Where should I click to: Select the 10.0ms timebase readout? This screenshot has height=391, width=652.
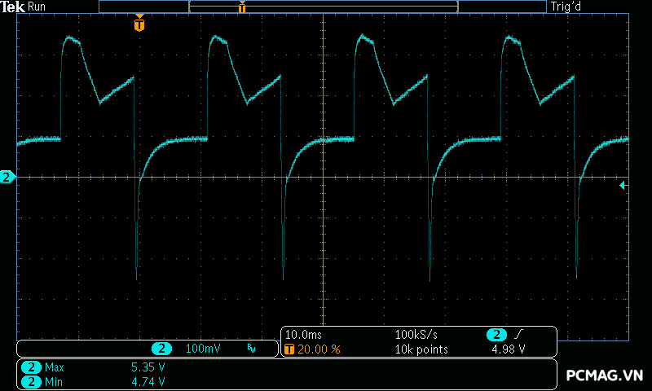click(x=303, y=335)
